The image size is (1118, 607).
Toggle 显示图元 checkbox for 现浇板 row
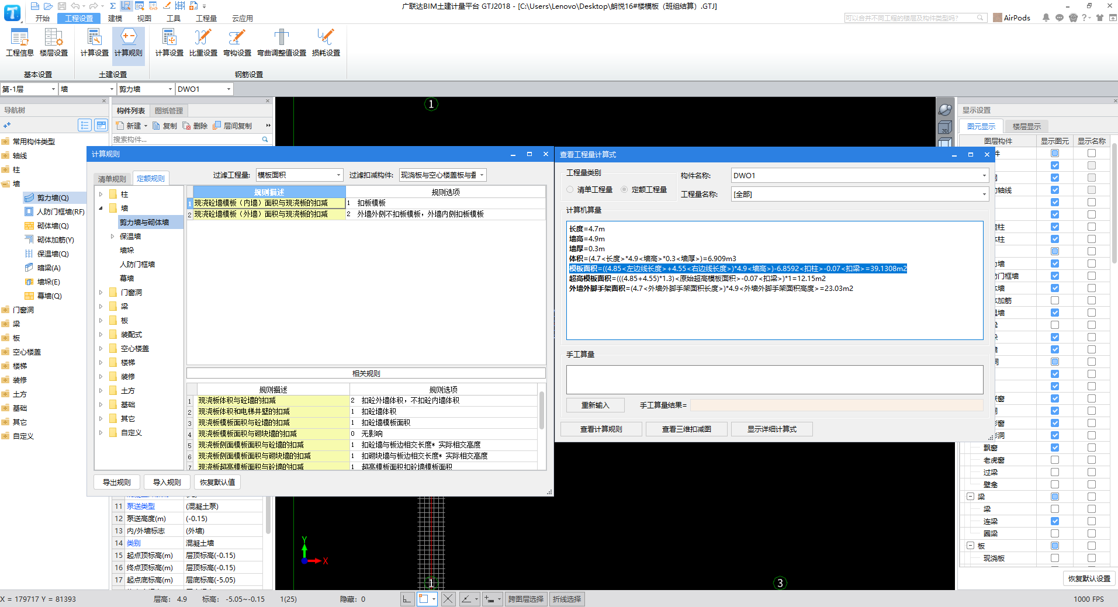point(1054,558)
